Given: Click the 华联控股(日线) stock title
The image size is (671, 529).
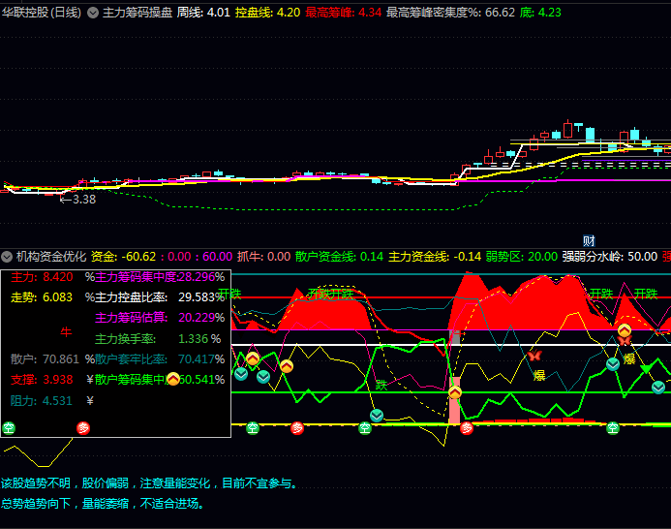Looking at the screenshot, I should pyautogui.click(x=42, y=13).
